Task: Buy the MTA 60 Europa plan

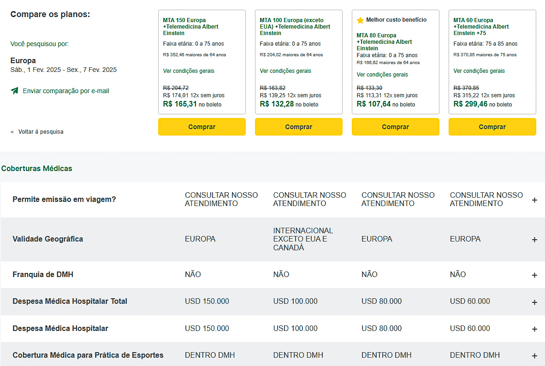Action: pyautogui.click(x=492, y=127)
